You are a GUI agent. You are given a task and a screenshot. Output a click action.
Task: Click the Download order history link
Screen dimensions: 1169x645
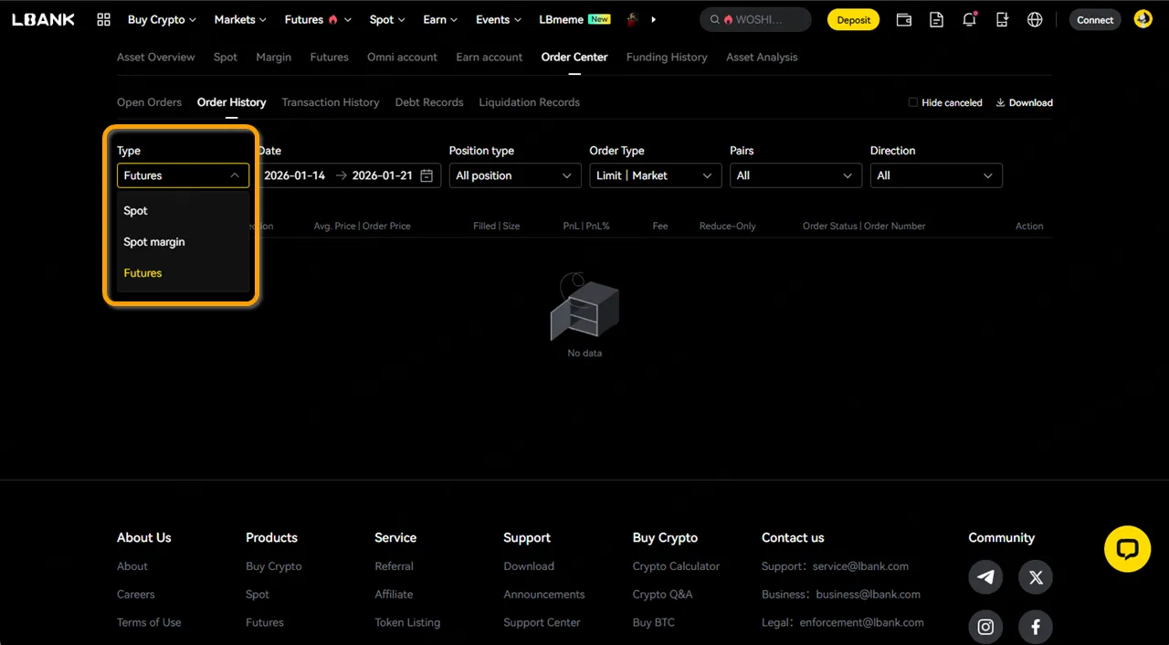point(1024,102)
